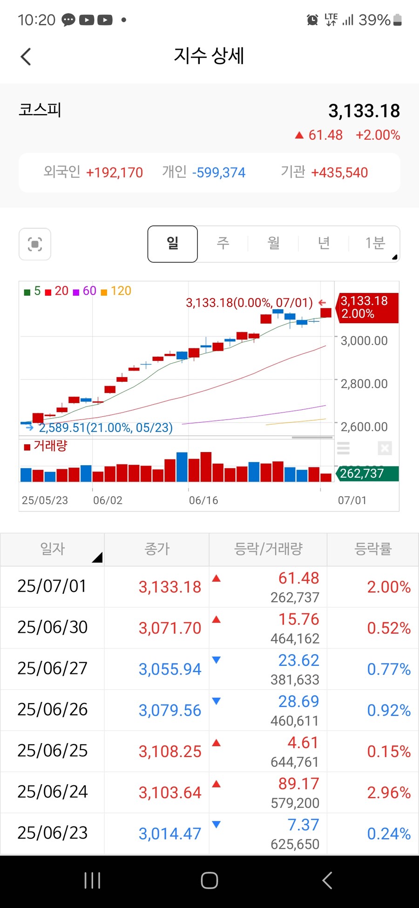Select the 25/06/30 row date
This screenshot has height=908, width=419.
52,627
